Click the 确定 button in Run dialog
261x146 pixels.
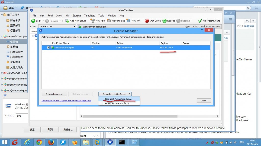point(32,129)
